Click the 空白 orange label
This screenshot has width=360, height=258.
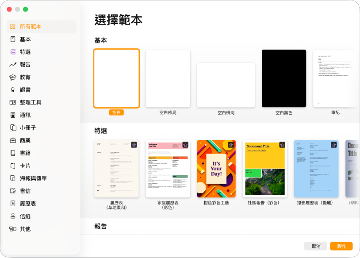[117, 112]
